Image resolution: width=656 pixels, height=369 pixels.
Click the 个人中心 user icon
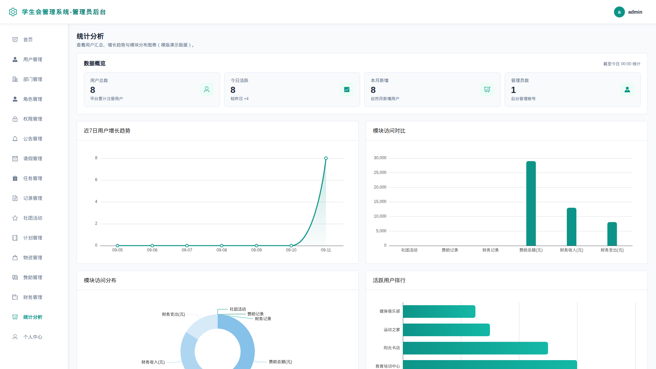[15, 337]
